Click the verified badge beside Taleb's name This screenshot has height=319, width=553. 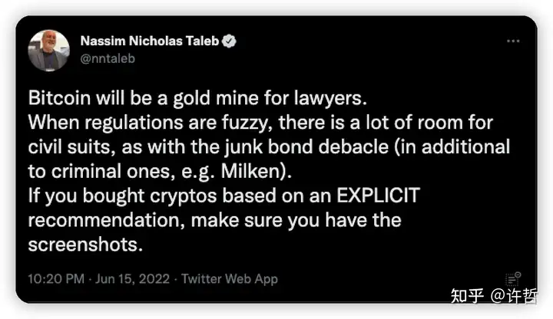(228, 41)
